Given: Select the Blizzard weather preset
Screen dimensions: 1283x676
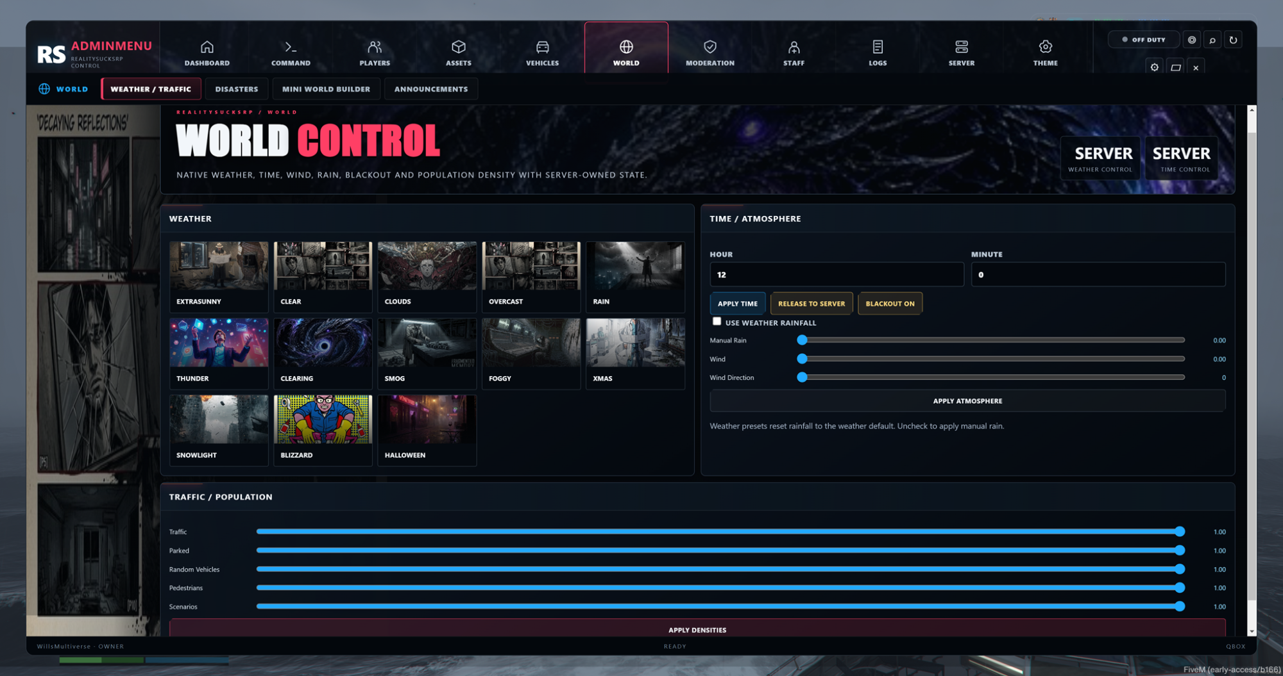Looking at the screenshot, I should click(323, 431).
